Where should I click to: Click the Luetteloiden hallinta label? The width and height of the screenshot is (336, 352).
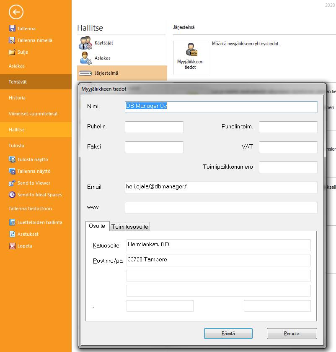40,222
